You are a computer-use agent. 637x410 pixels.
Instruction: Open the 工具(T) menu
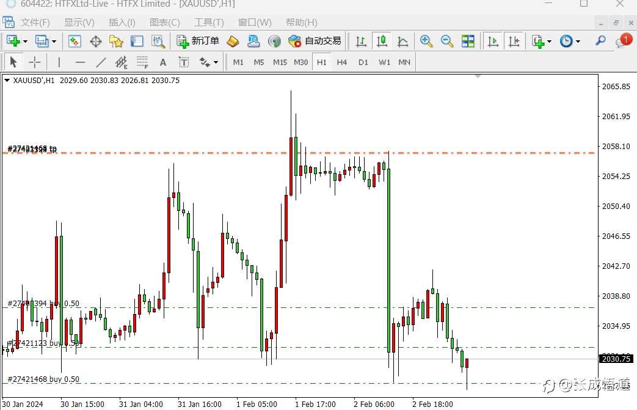(x=209, y=23)
